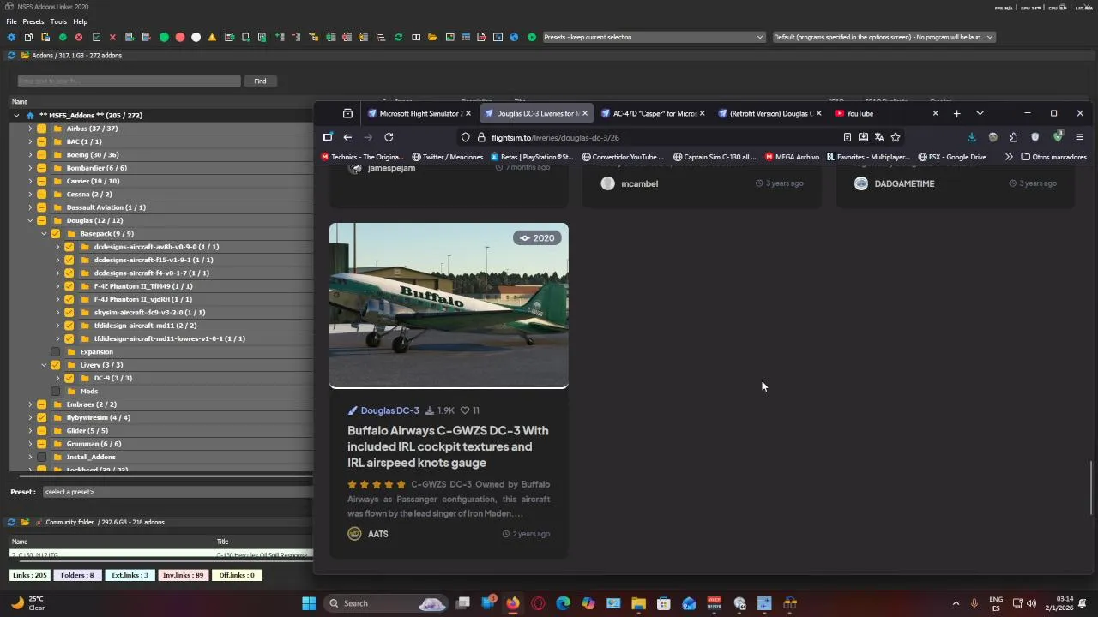Click the green refresh arrows toolbar icon

click(398, 37)
